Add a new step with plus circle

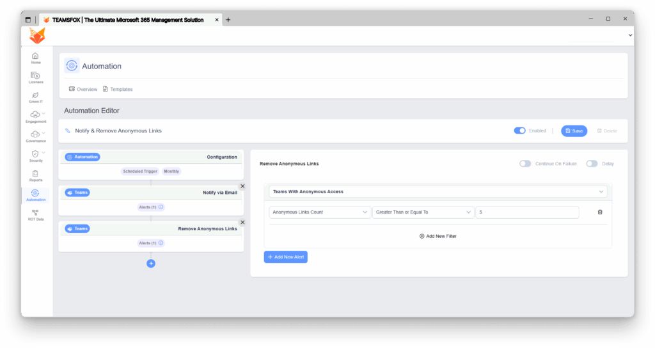click(x=151, y=264)
